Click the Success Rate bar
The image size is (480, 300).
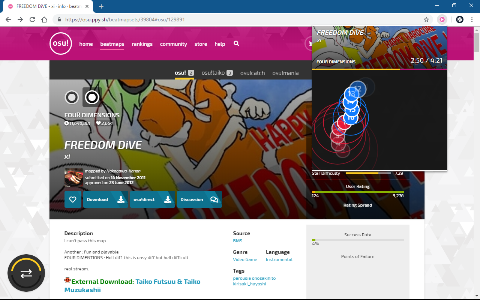tap(358, 240)
